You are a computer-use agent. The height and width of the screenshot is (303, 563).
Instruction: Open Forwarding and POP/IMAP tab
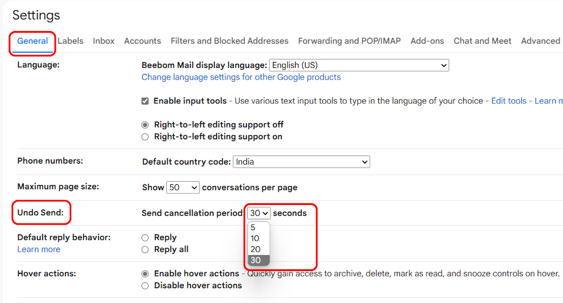pos(349,41)
